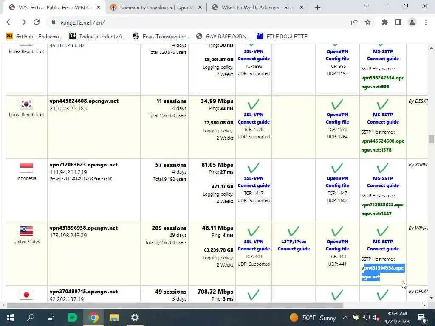Click the horizontal scroll right arrow
Image resolution: width=435 pixels, height=326 pixels.
[x=424, y=305]
